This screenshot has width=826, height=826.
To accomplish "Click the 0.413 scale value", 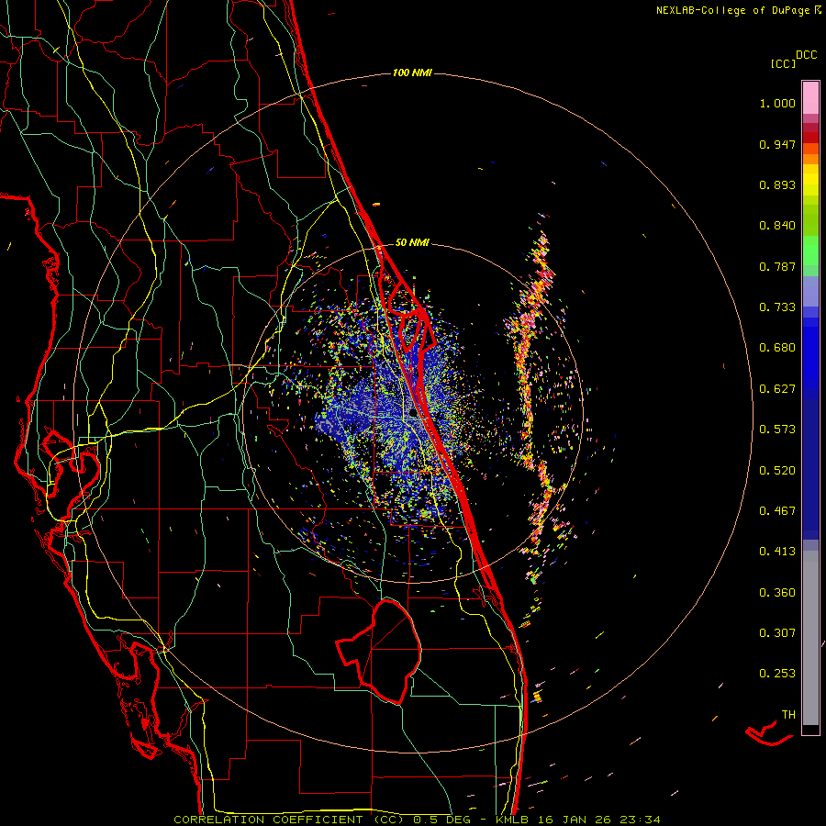I will pos(777,552).
